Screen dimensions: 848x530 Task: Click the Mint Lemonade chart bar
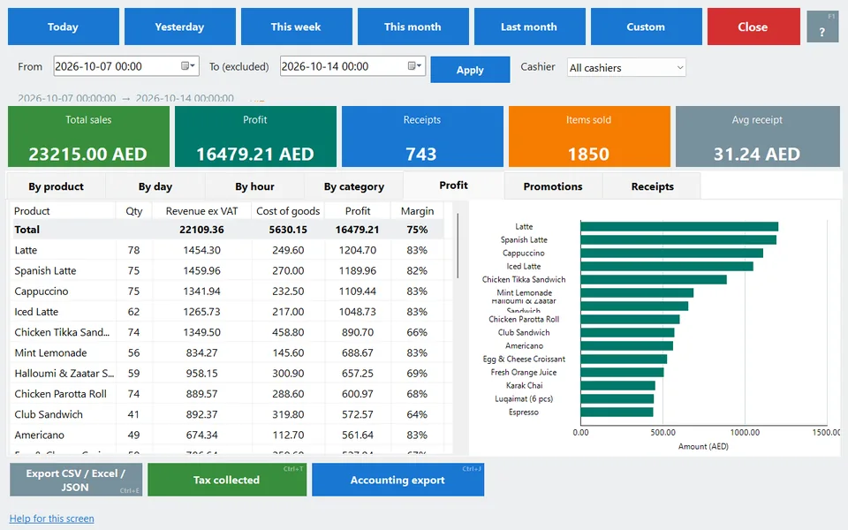(x=637, y=292)
